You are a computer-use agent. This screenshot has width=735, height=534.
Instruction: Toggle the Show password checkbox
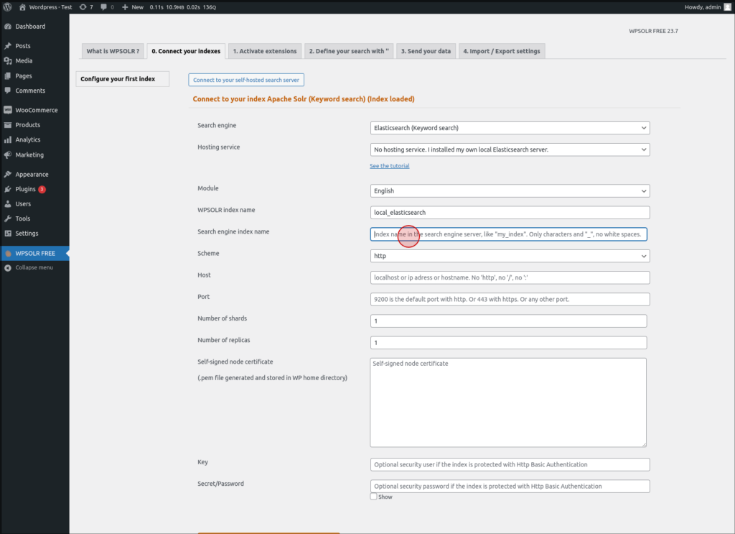click(x=373, y=497)
